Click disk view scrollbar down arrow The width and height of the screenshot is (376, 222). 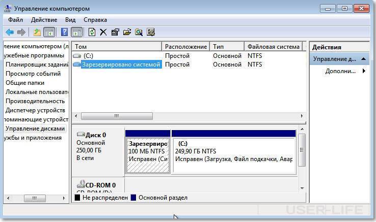point(302,188)
